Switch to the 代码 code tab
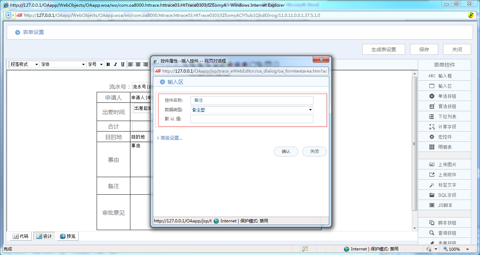This screenshot has width=480, height=255. pyautogui.click(x=21, y=236)
